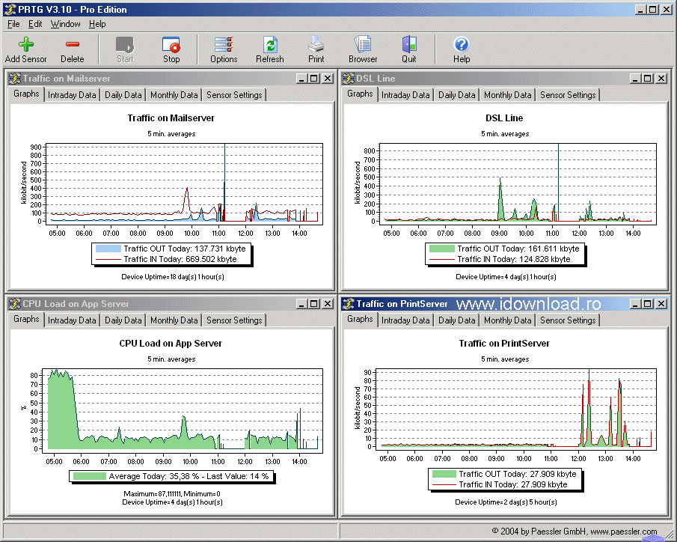Click the green Average Today legend swatch for CPU Load
This screenshot has height=542, width=677.
(x=89, y=476)
